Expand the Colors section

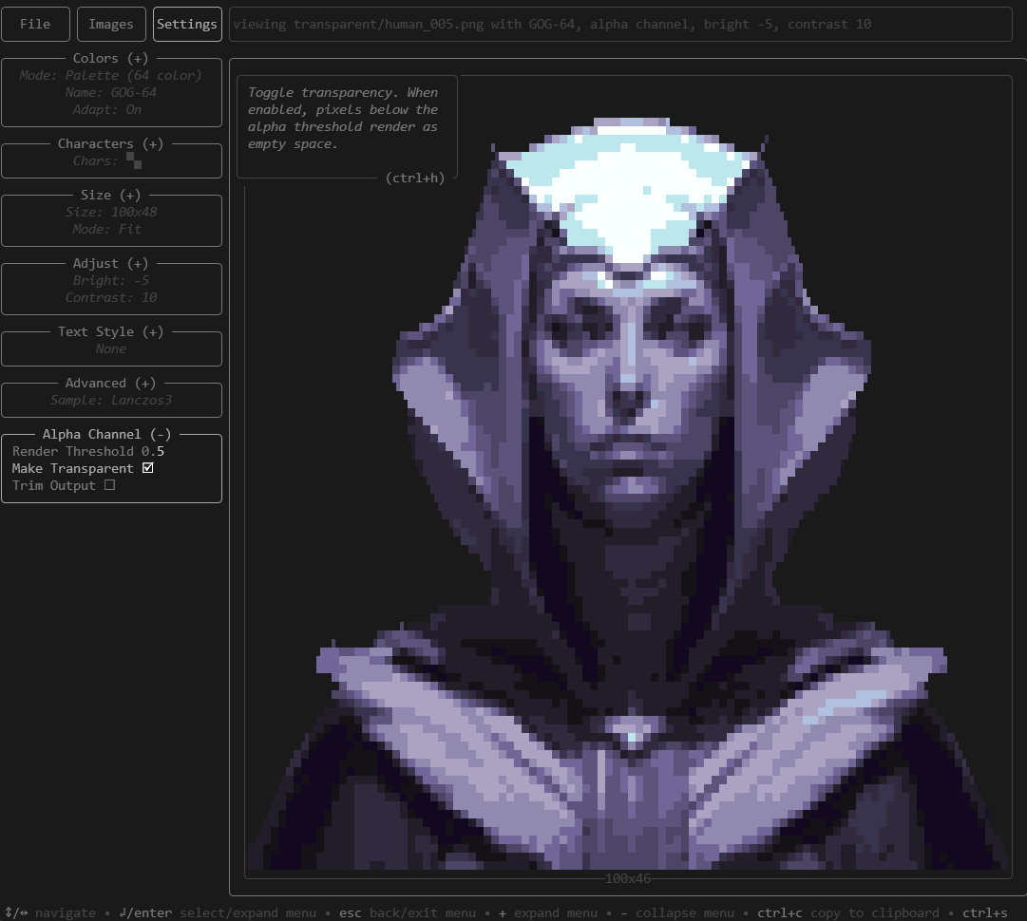pyautogui.click(x=110, y=58)
